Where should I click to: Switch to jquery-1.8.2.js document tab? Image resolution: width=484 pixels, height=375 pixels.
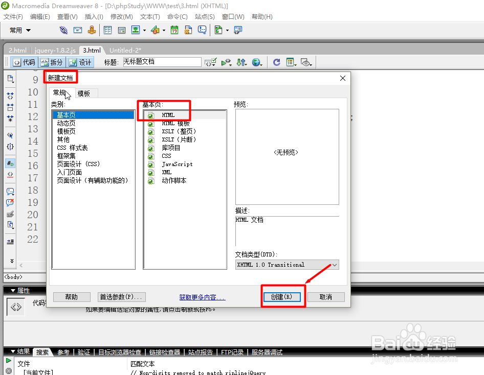(x=55, y=50)
